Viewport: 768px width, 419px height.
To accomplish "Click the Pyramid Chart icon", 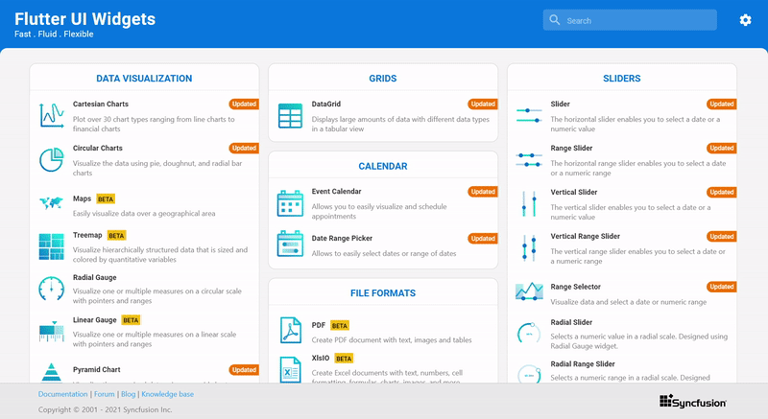I will tap(52, 372).
